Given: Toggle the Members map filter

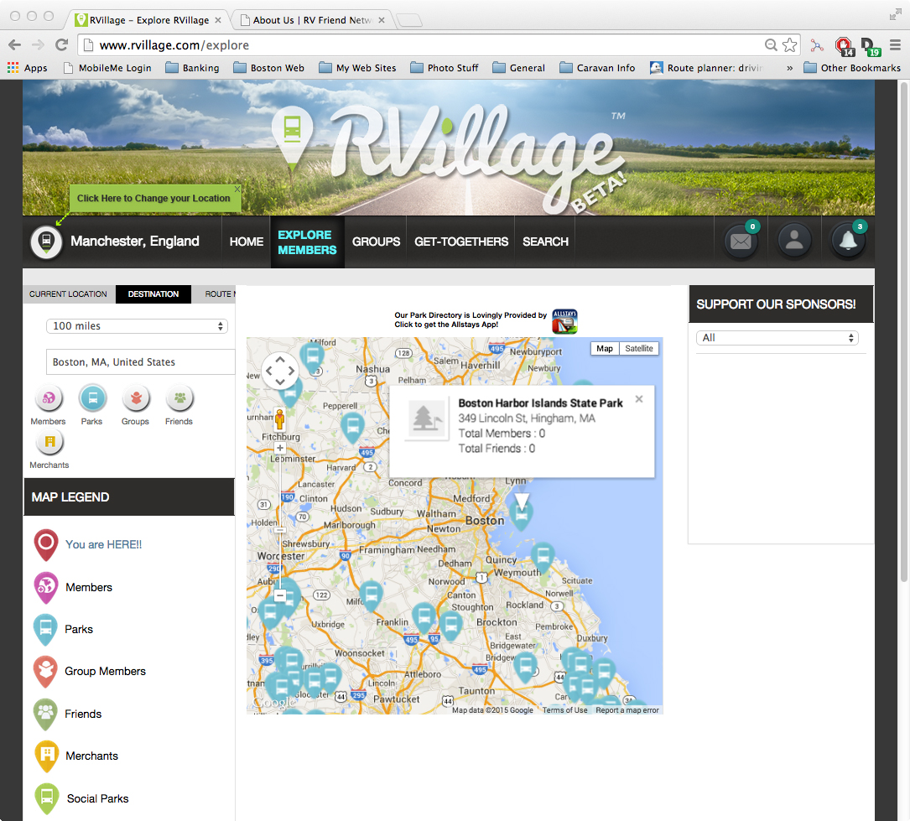Looking at the screenshot, I should 49,398.
